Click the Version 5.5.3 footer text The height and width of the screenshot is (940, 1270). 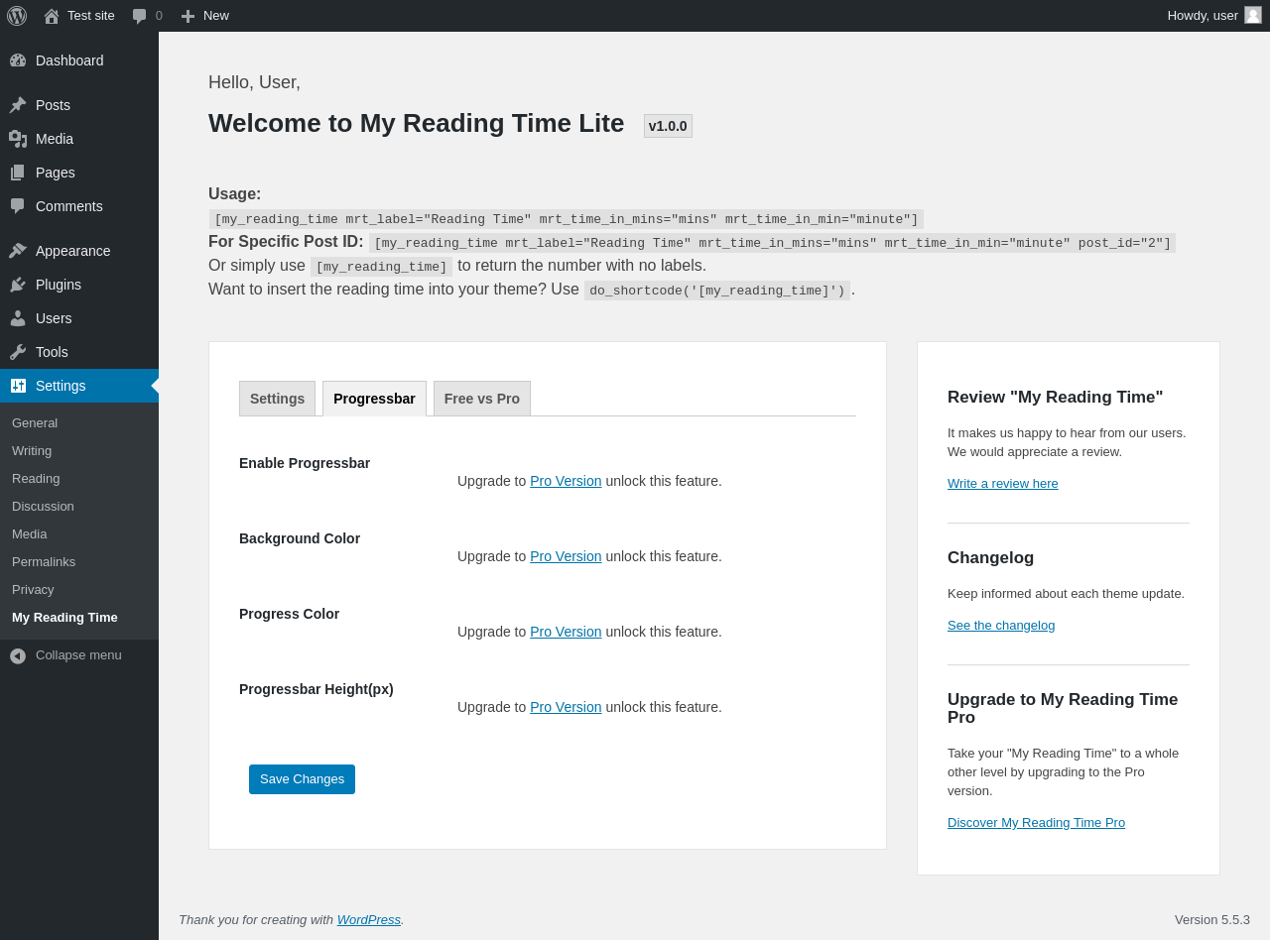click(1212, 920)
